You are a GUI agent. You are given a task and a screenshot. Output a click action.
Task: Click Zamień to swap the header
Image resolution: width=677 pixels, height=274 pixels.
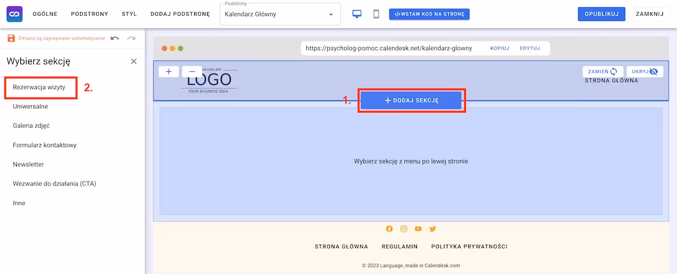point(603,72)
